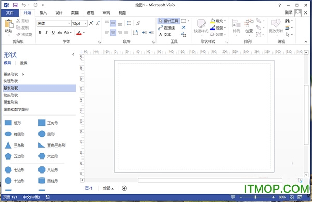
Task: Click the zoom slider handle
Action: 255,197
